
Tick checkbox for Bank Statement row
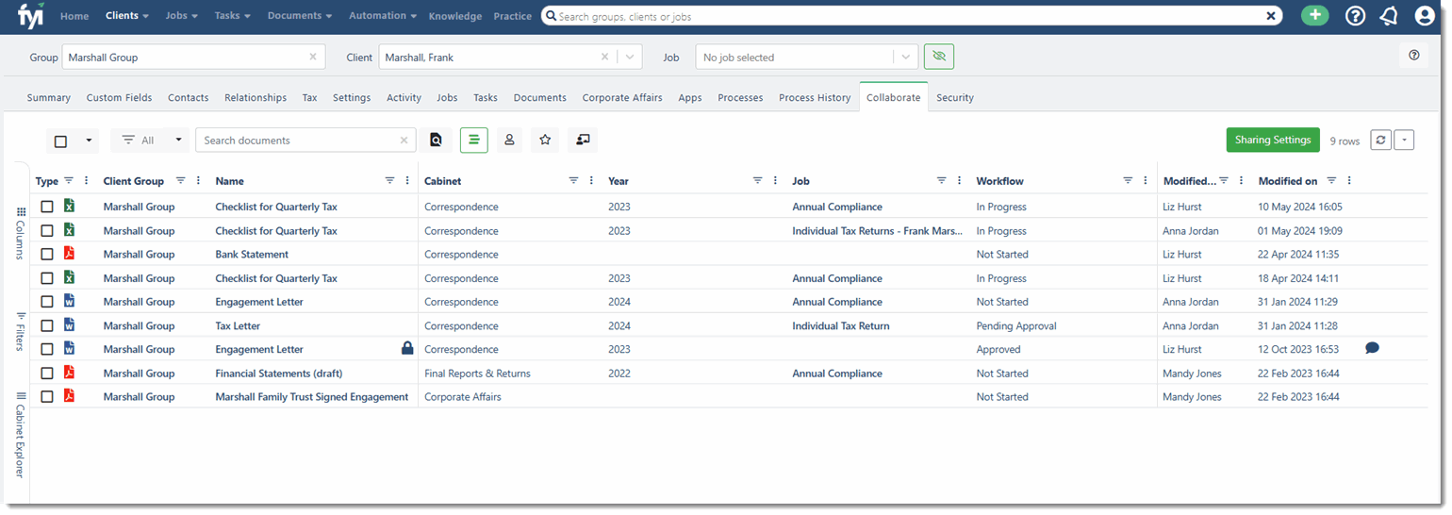click(x=46, y=254)
